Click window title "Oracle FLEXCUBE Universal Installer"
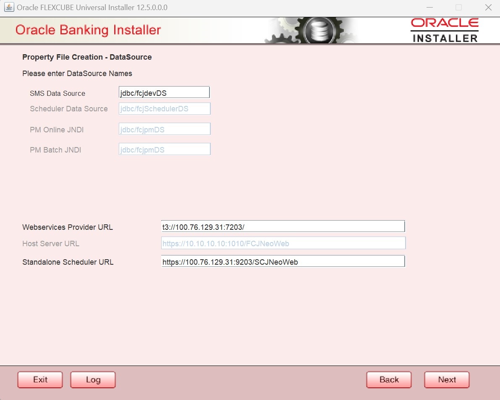 [x=92, y=7]
